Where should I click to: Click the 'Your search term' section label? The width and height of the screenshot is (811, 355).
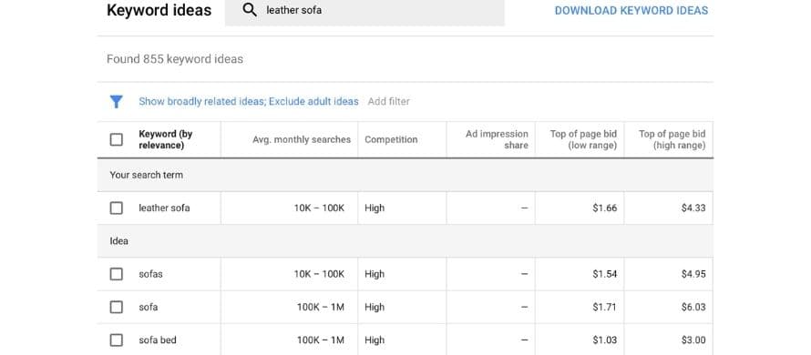147,175
